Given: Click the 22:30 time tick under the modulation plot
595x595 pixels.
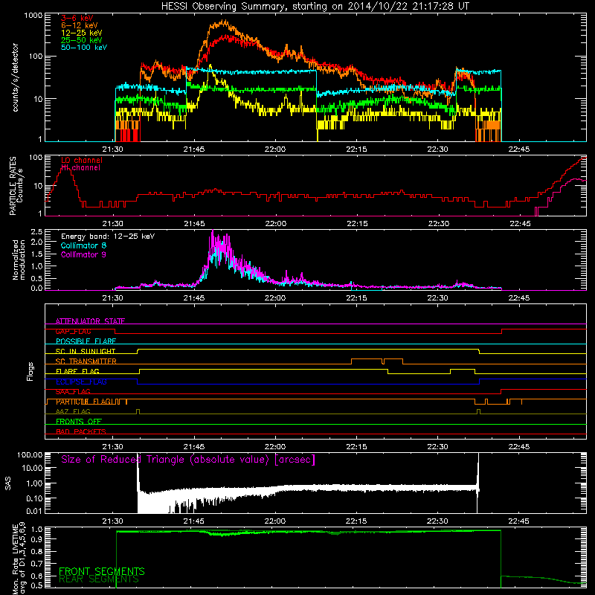Looking at the screenshot, I should point(437,298).
